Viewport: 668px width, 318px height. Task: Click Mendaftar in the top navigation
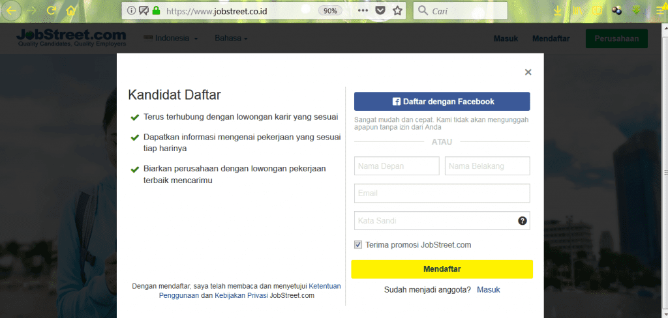pos(551,38)
